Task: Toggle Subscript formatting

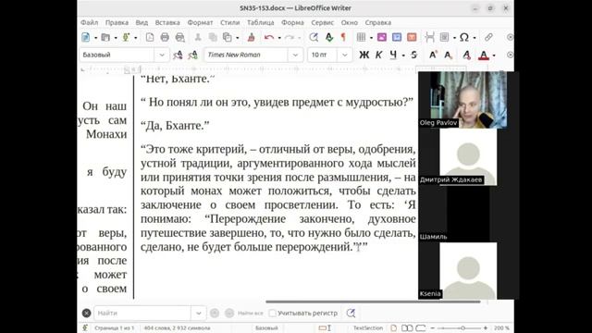Action: tap(448, 55)
